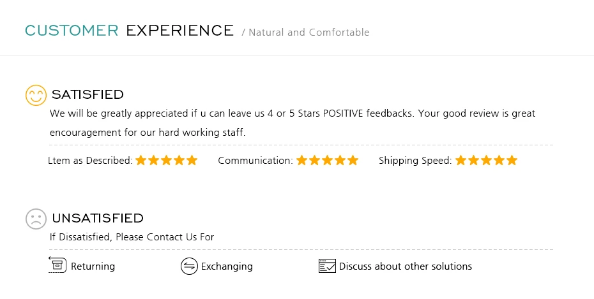Click the yellow smiley face icon
This screenshot has height=299, width=594.
click(x=36, y=95)
